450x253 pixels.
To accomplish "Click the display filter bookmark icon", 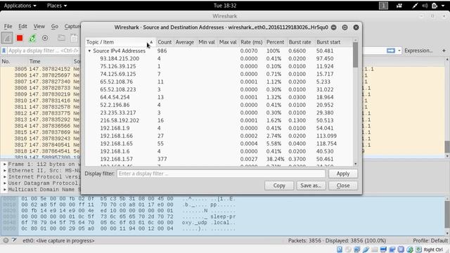I will pos(4,51).
